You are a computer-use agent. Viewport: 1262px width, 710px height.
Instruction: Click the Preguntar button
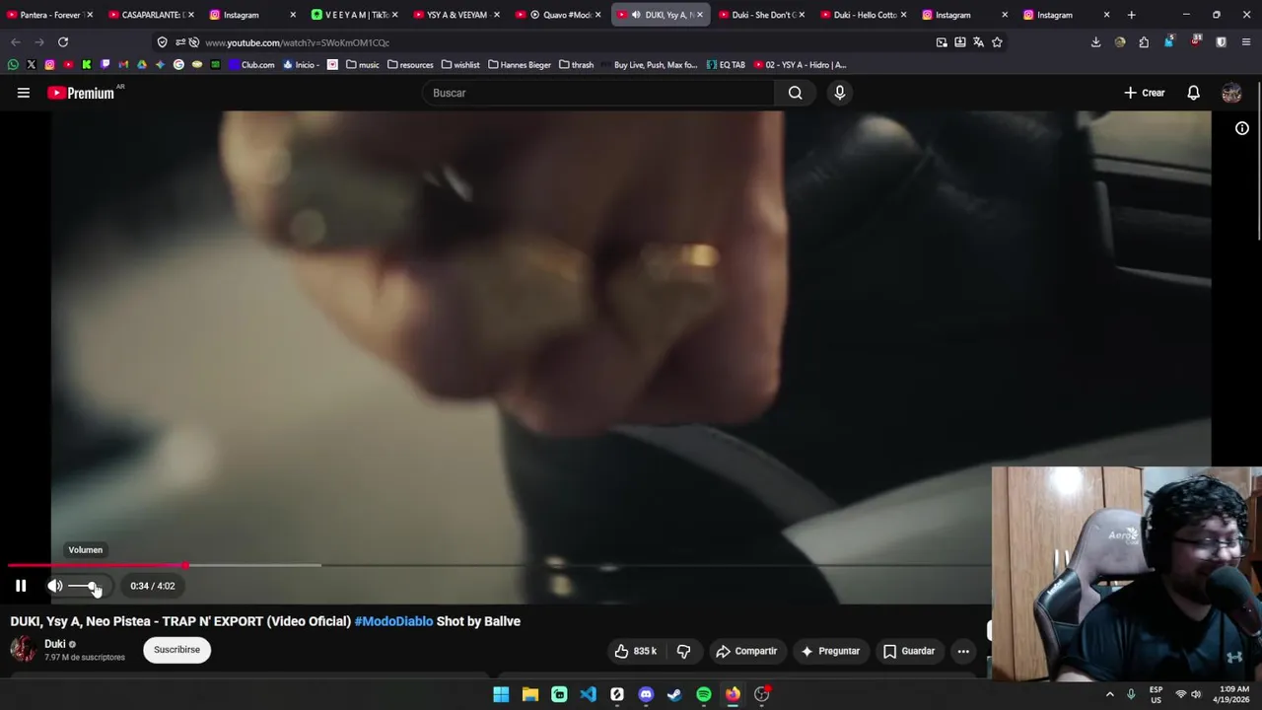tap(830, 651)
